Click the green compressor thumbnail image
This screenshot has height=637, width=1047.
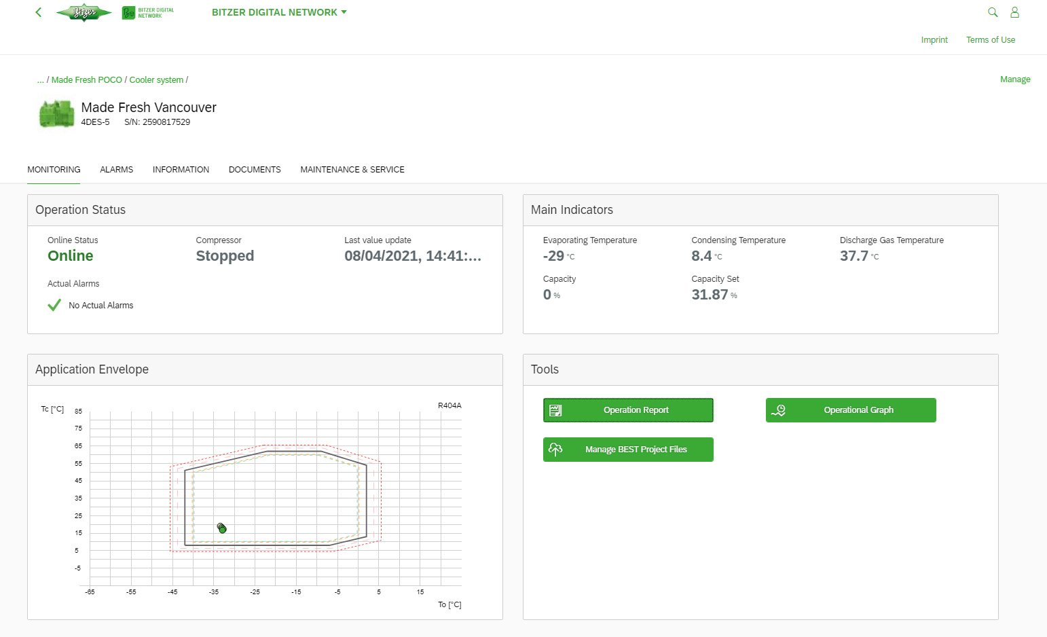pyautogui.click(x=56, y=114)
